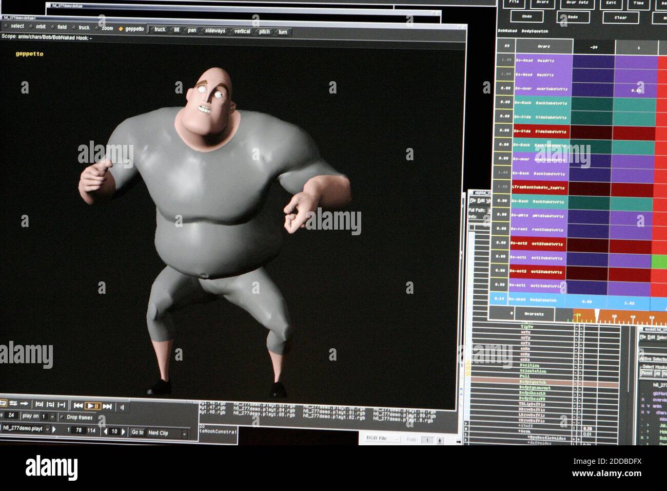Screen dimensions: 667x491
Task: Collapse the +Geom group arrow
Action: pos(466,429)
